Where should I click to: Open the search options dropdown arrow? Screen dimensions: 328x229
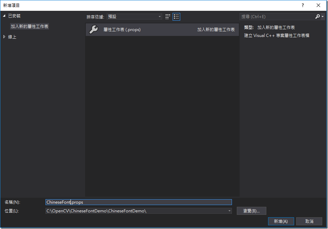point(323,16)
